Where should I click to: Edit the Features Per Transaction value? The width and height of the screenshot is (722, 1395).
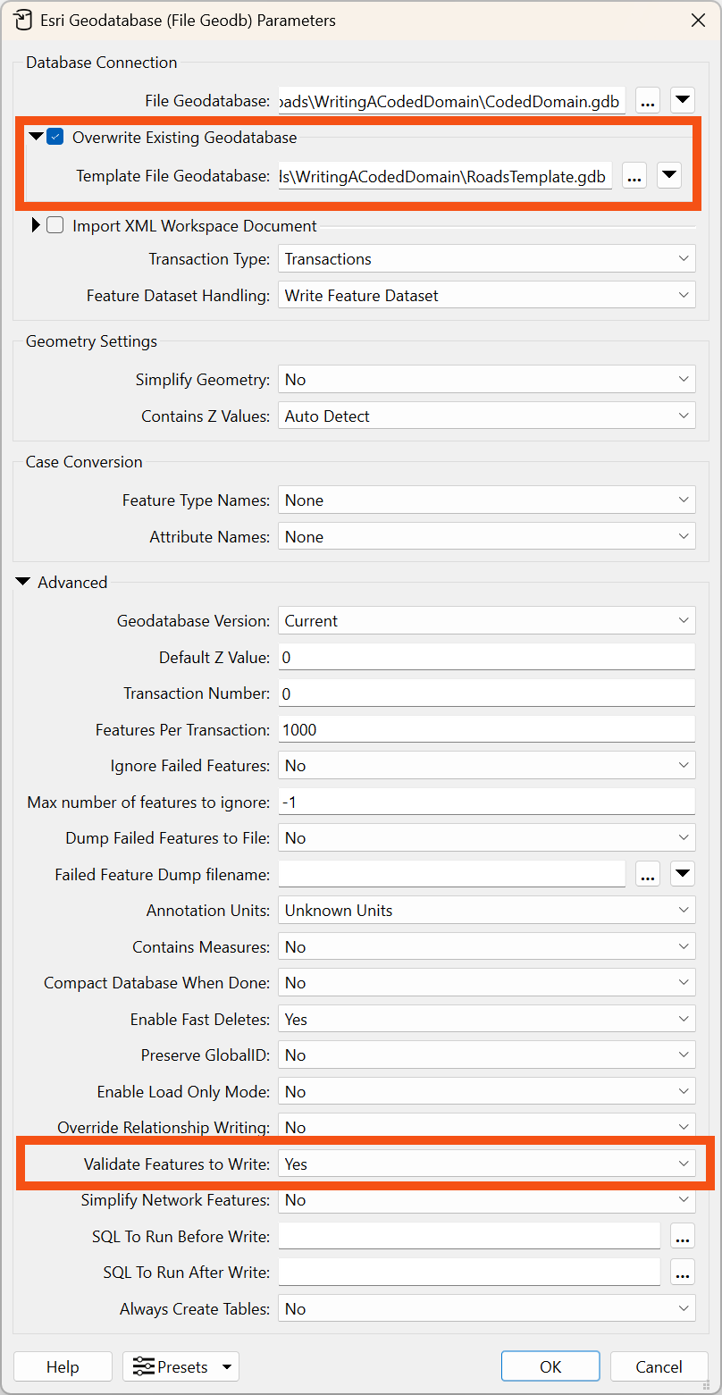pyautogui.click(x=487, y=728)
